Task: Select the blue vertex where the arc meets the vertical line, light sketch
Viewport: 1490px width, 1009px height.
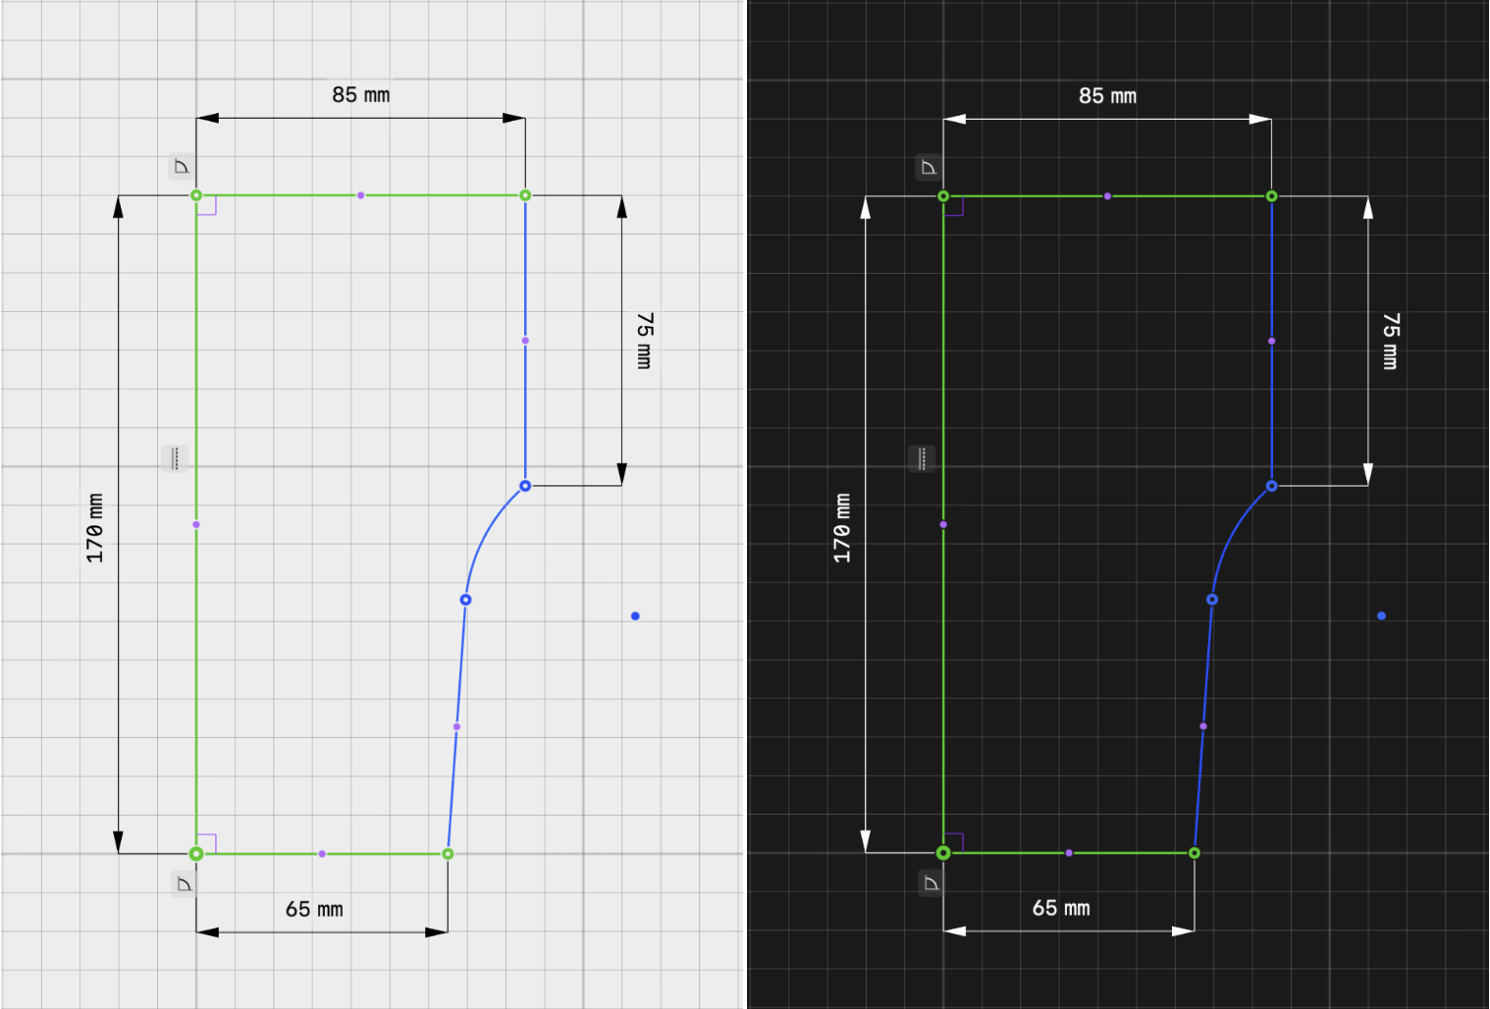Action: [525, 486]
